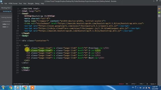The image size is (161, 90).
Task: Click the EN language indicator
Action: 133,87
